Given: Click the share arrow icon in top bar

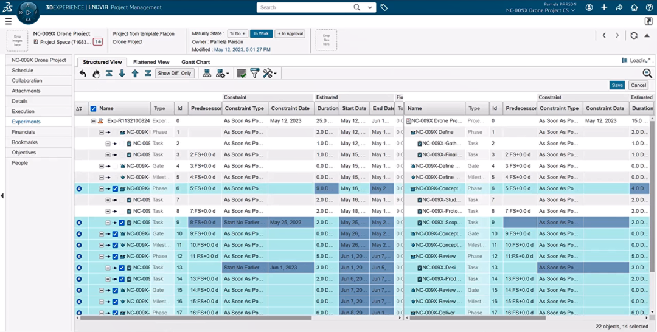Looking at the screenshot, I should tap(619, 7).
